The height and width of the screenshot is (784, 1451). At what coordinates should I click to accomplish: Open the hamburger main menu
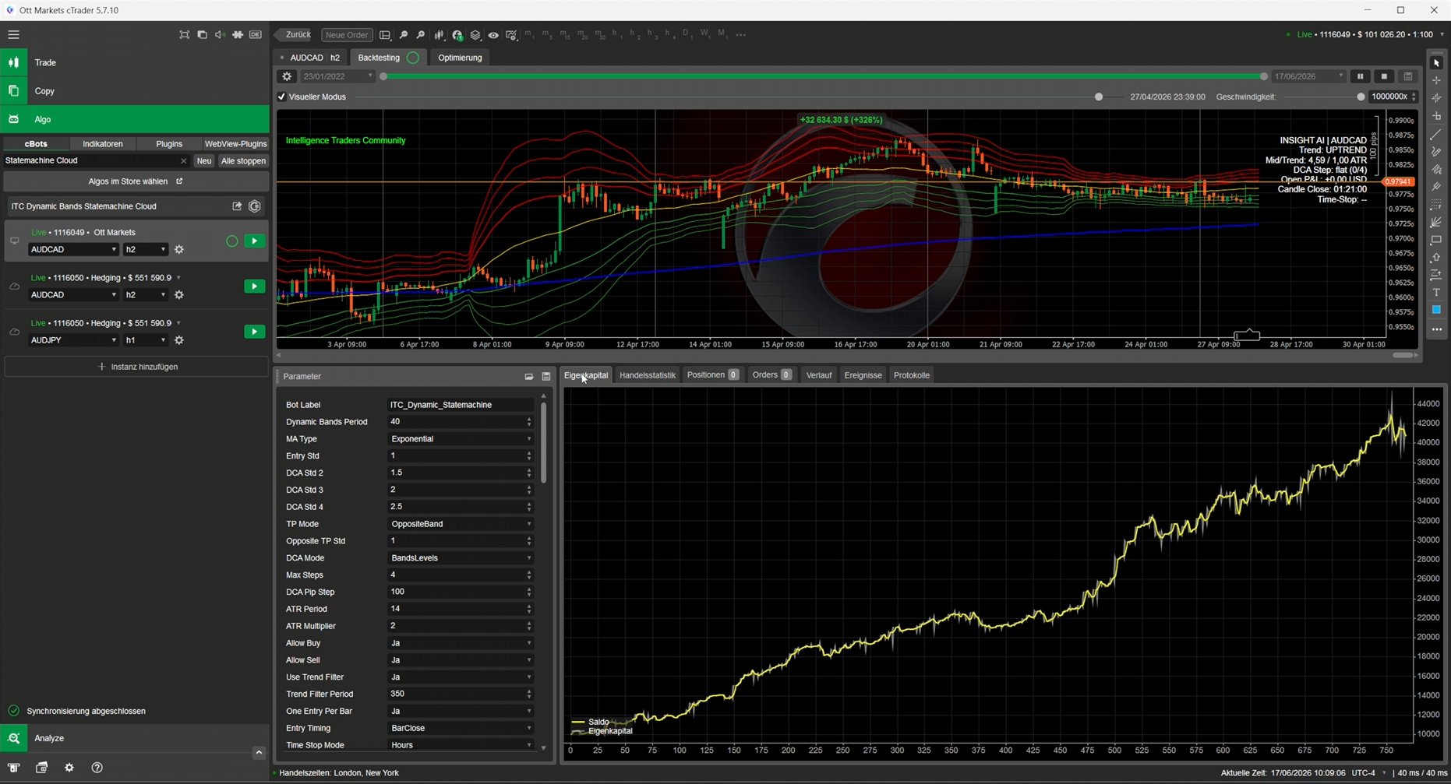[13, 34]
